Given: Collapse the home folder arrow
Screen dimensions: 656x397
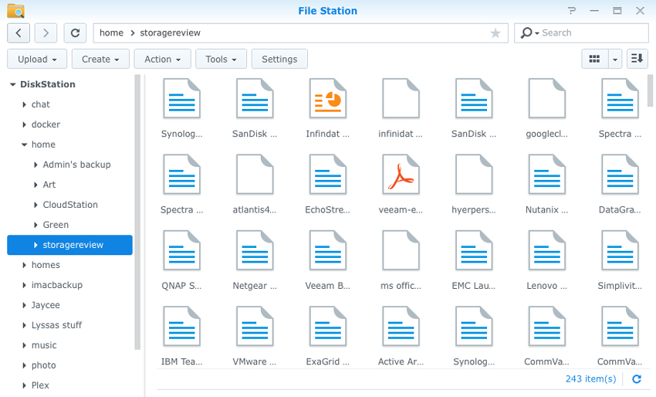Looking at the screenshot, I should tap(24, 145).
